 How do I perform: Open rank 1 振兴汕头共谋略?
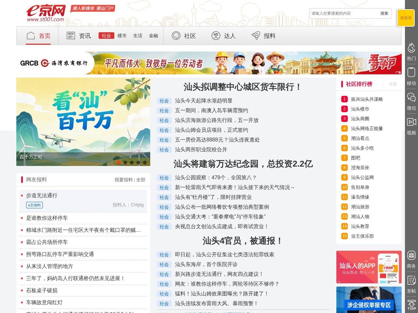pyautogui.click(x=367, y=99)
